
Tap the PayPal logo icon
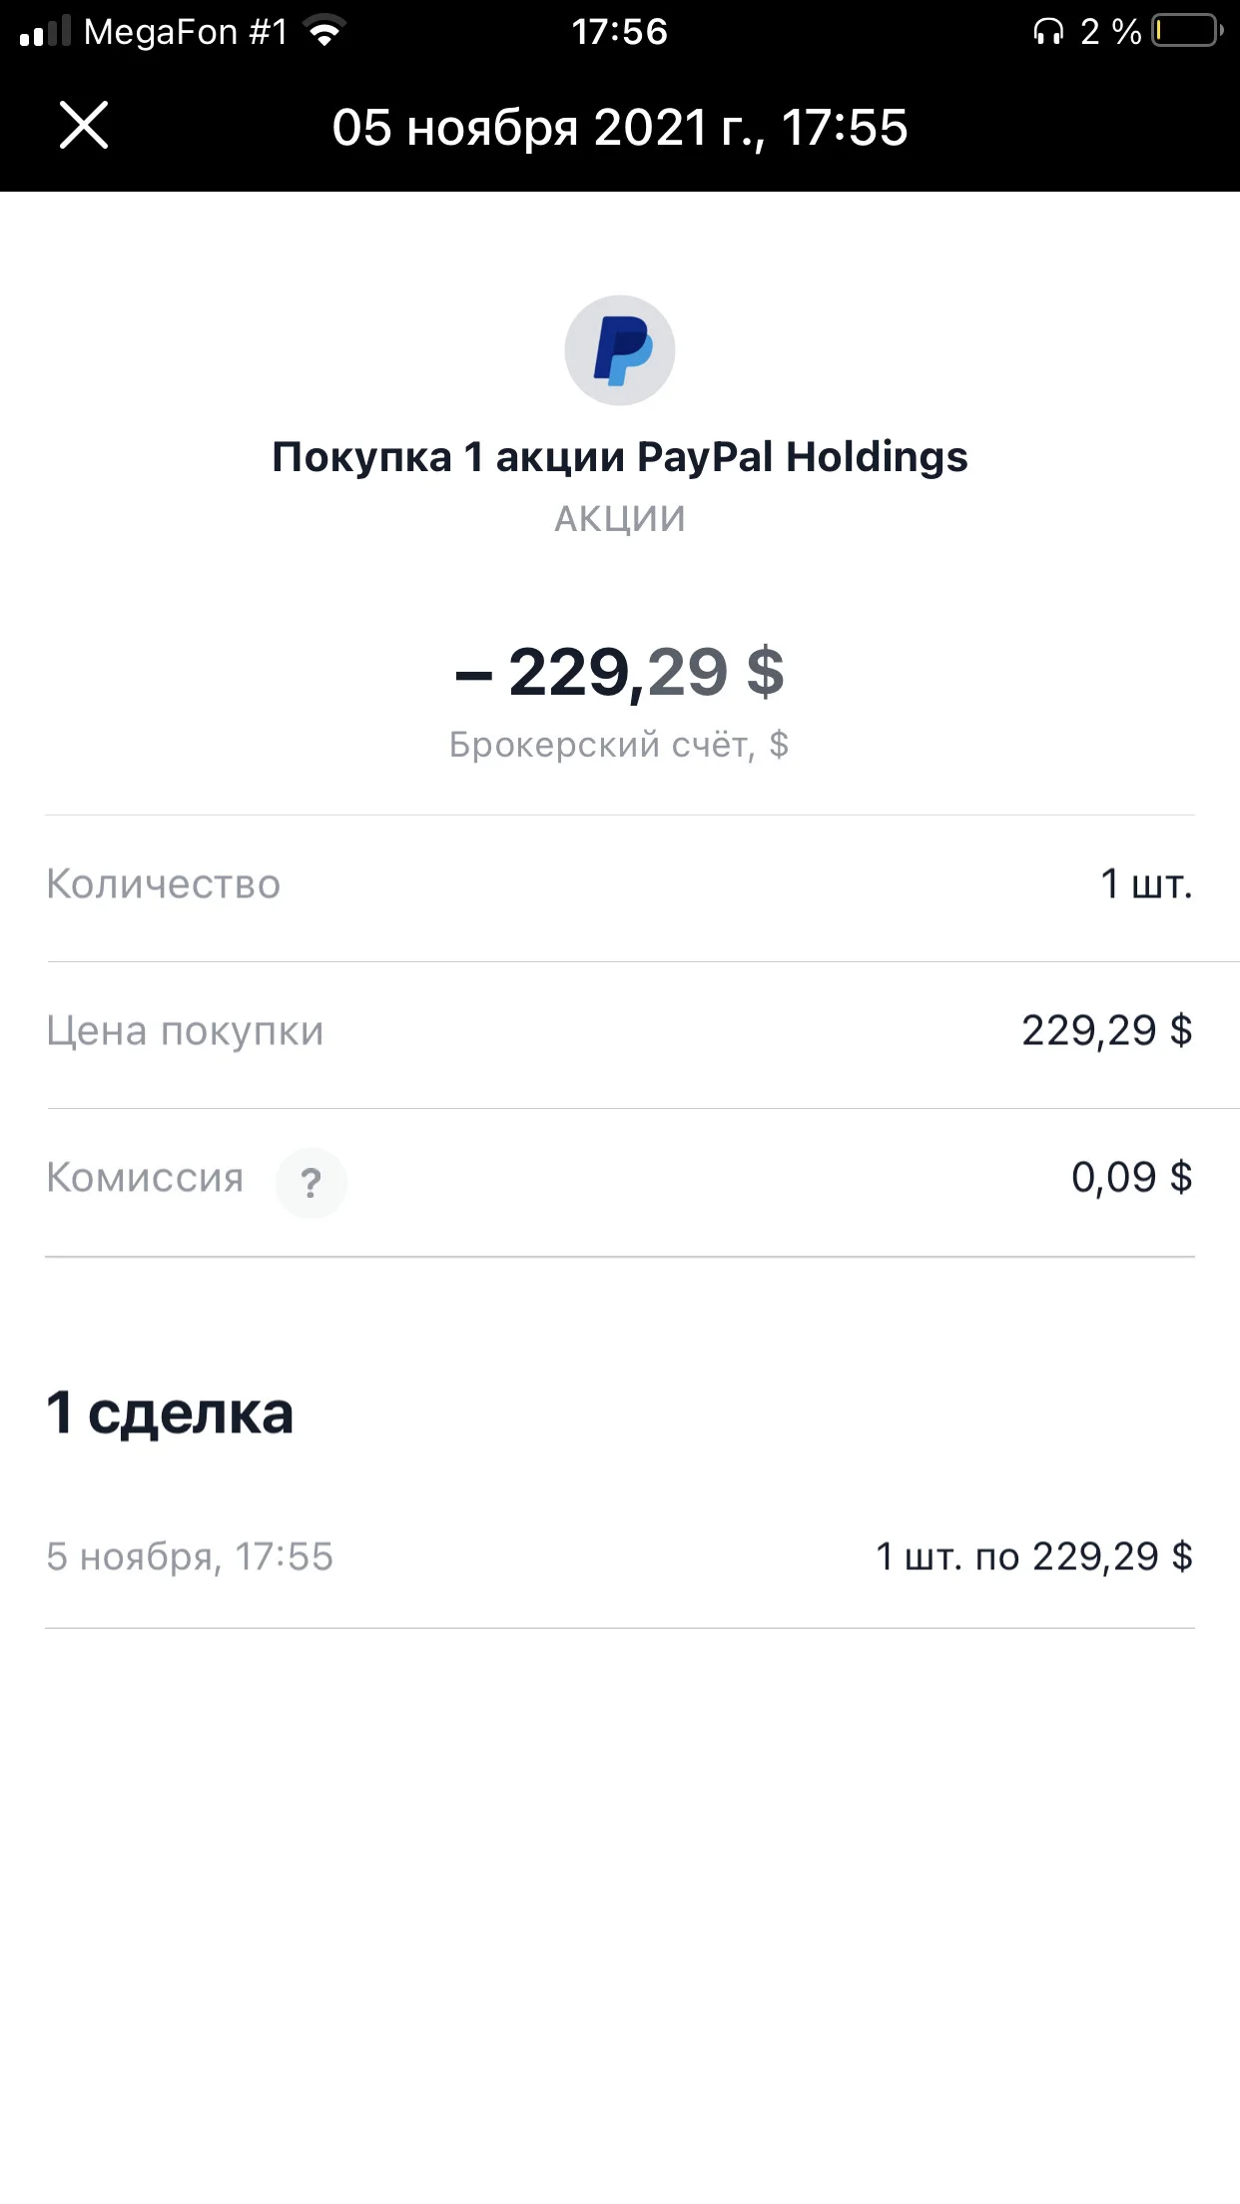[x=620, y=350]
